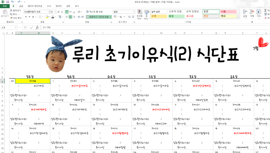Toggle Bold formatting button

pos(26,17)
